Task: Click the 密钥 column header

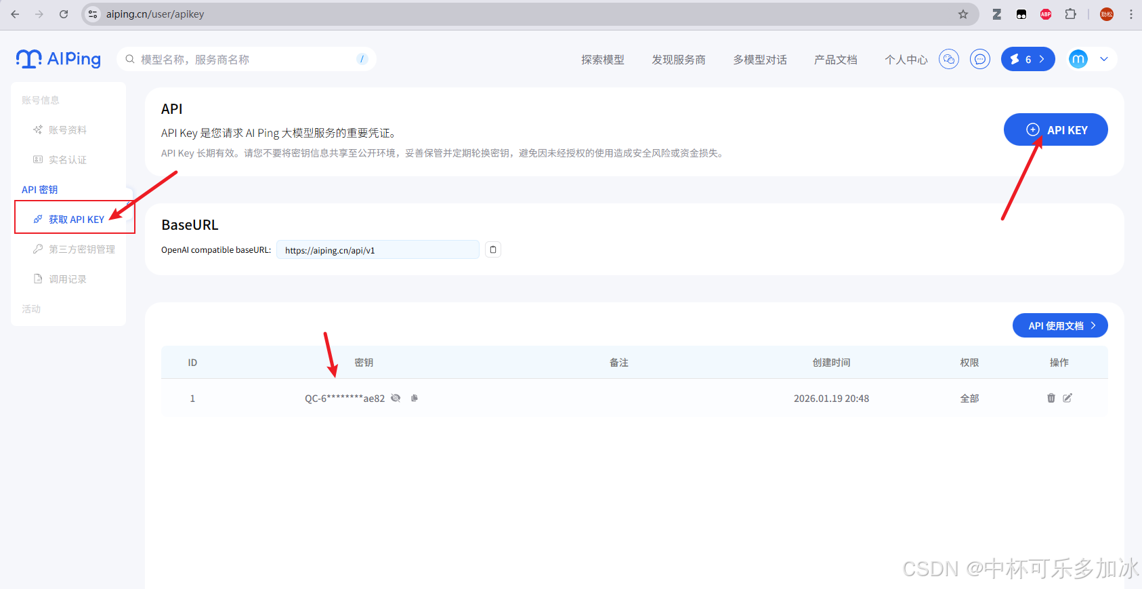Action: tap(364, 363)
